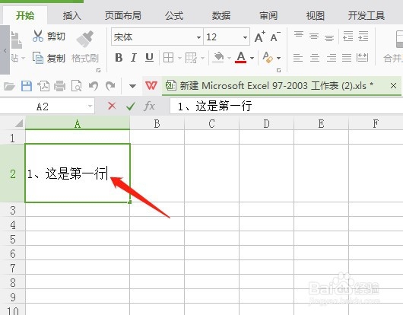Open print preview icon
This screenshot has width=403, height=315.
(77, 86)
